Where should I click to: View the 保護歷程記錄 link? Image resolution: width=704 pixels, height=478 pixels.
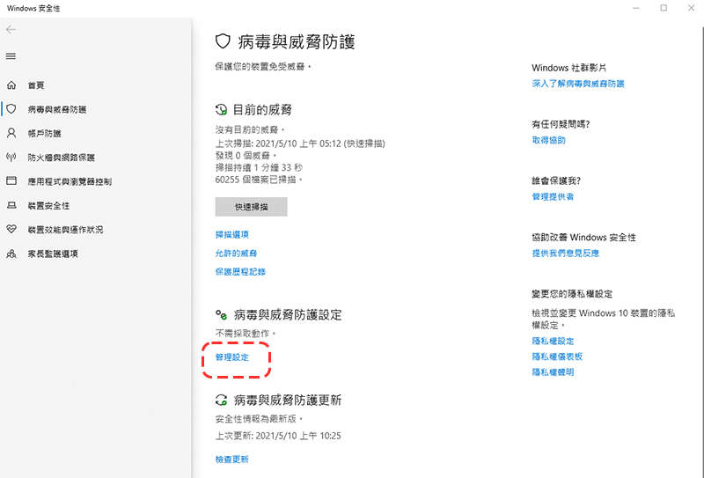pyautogui.click(x=240, y=271)
